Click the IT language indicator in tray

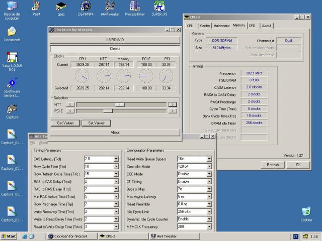coord(295,236)
